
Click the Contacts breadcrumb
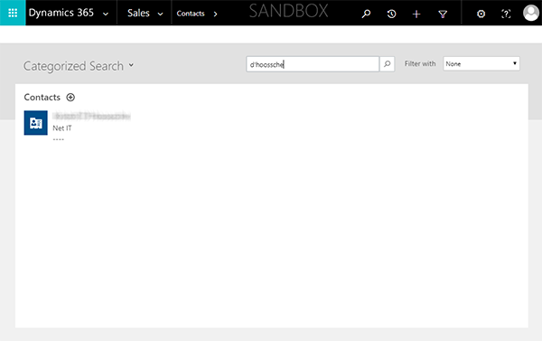[191, 14]
